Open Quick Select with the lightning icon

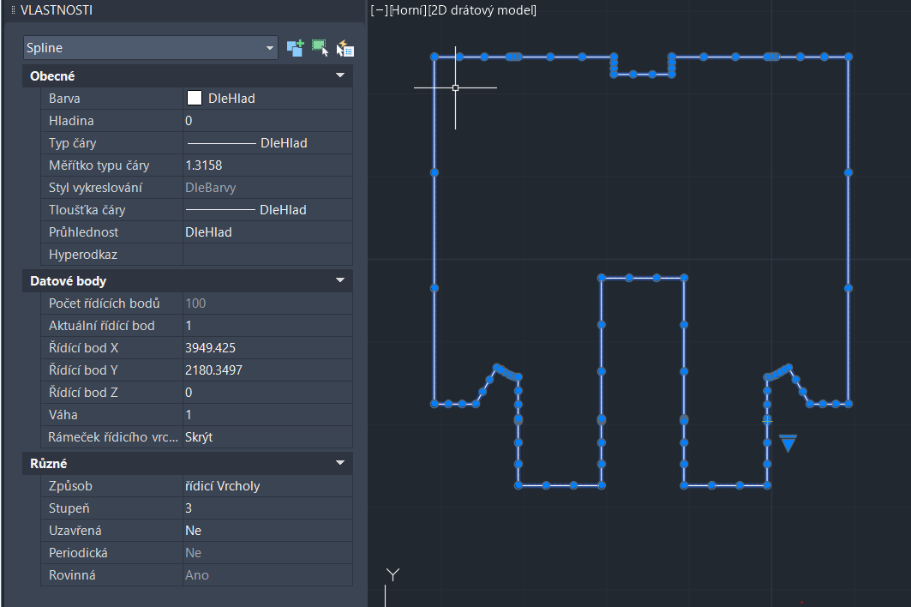point(345,48)
